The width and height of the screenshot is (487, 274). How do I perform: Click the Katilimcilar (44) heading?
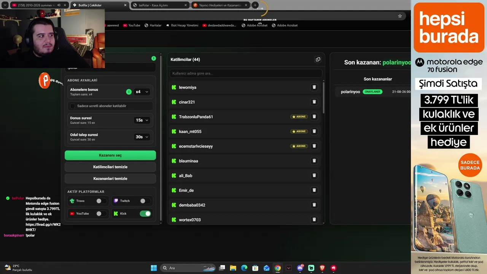185,59
